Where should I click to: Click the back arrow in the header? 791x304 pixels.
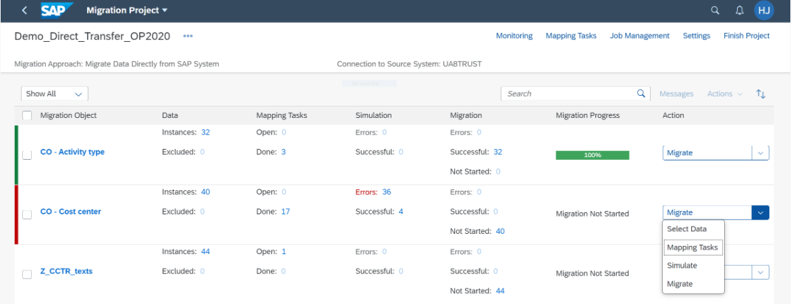coord(25,11)
